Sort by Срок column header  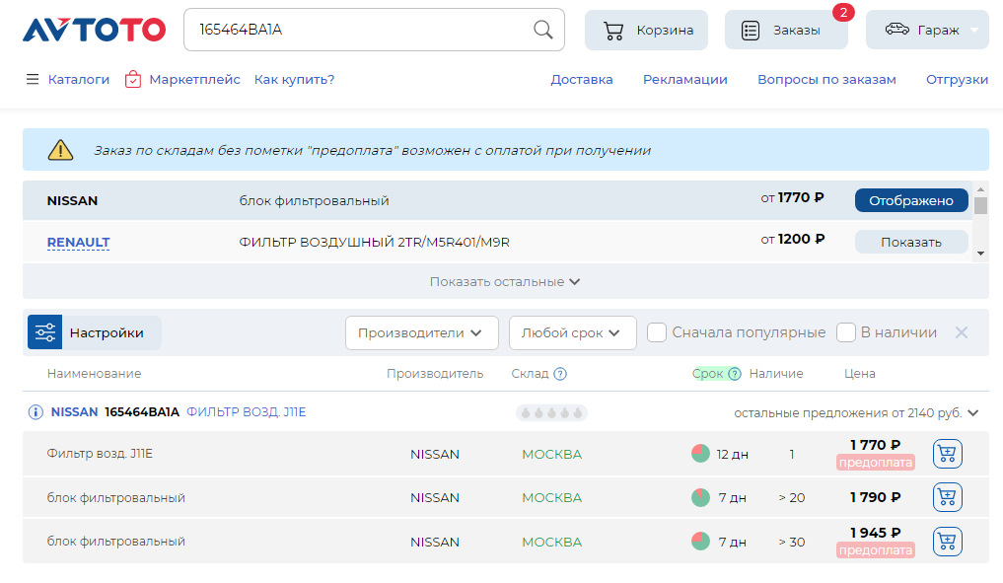(707, 374)
